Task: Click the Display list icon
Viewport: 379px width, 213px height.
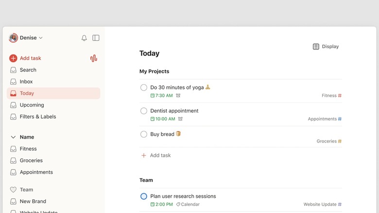Action: click(x=316, y=47)
